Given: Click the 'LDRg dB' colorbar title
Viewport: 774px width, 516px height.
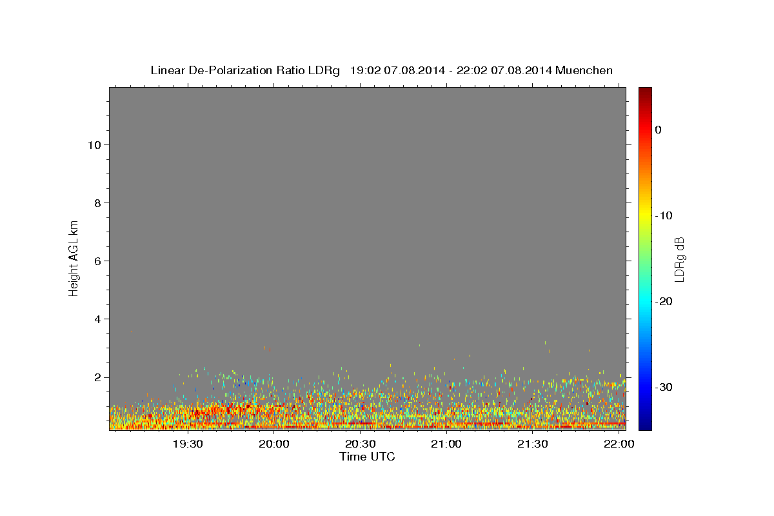Looking at the screenshot, I should click(x=679, y=259).
